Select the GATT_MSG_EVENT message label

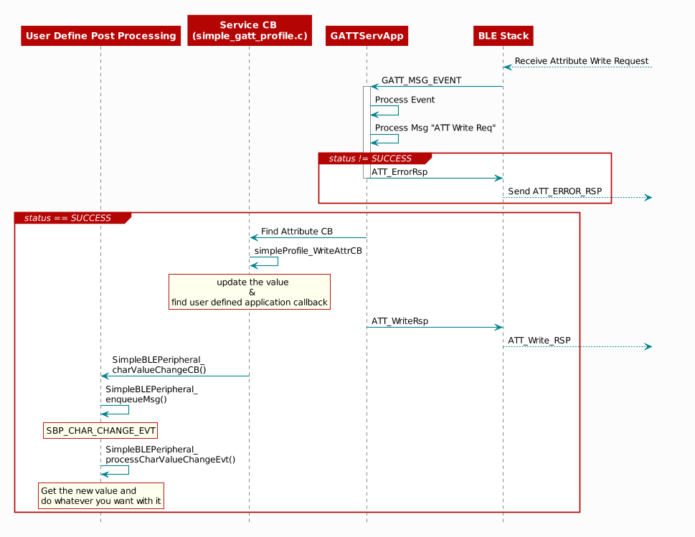point(421,80)
